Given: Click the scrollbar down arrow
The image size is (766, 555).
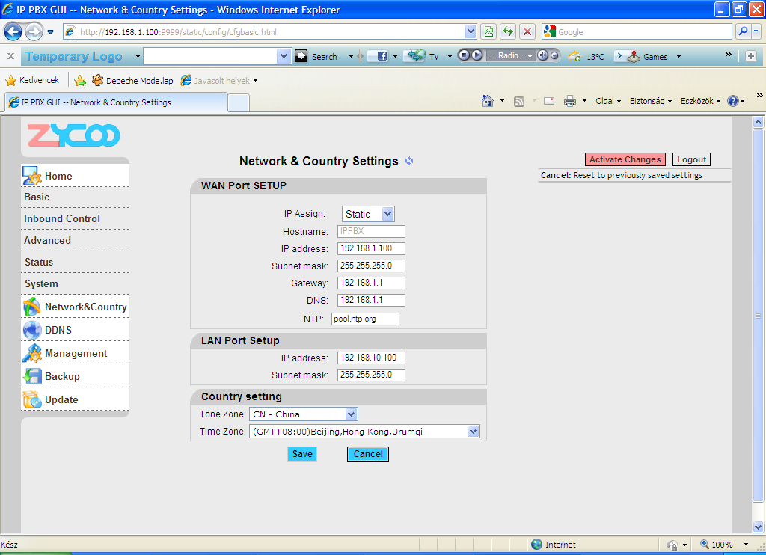Looking at the screenshot, I should (x=759, y=527).
